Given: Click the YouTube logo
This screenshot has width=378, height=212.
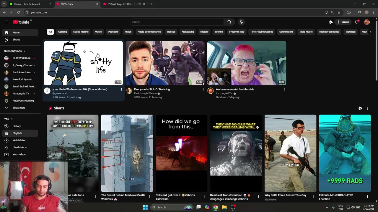Looking at the screenshot, I should [x=21, y=22].
